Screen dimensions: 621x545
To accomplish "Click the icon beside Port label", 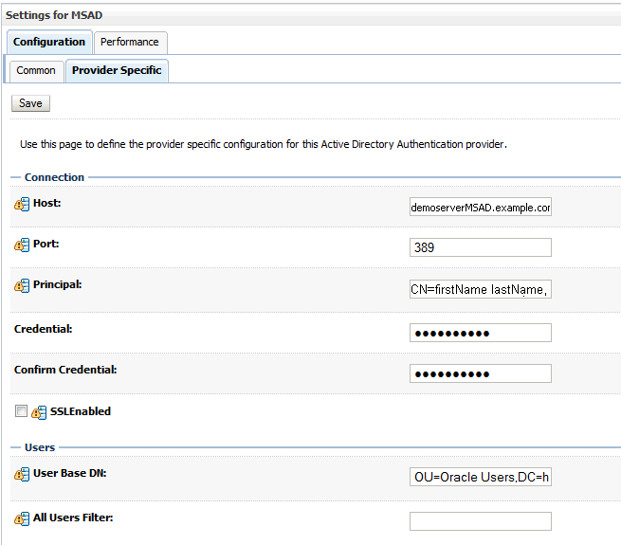I will (x=22, y=245).
